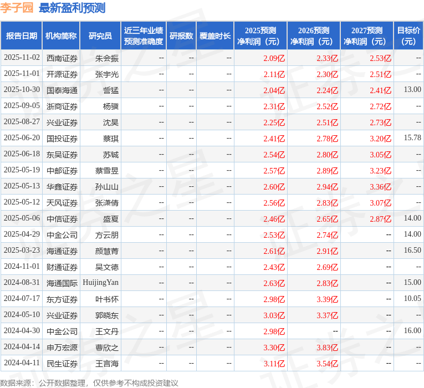Click the target price 10.05
This screenshot has height=388, width=424.
click(412, 298)
